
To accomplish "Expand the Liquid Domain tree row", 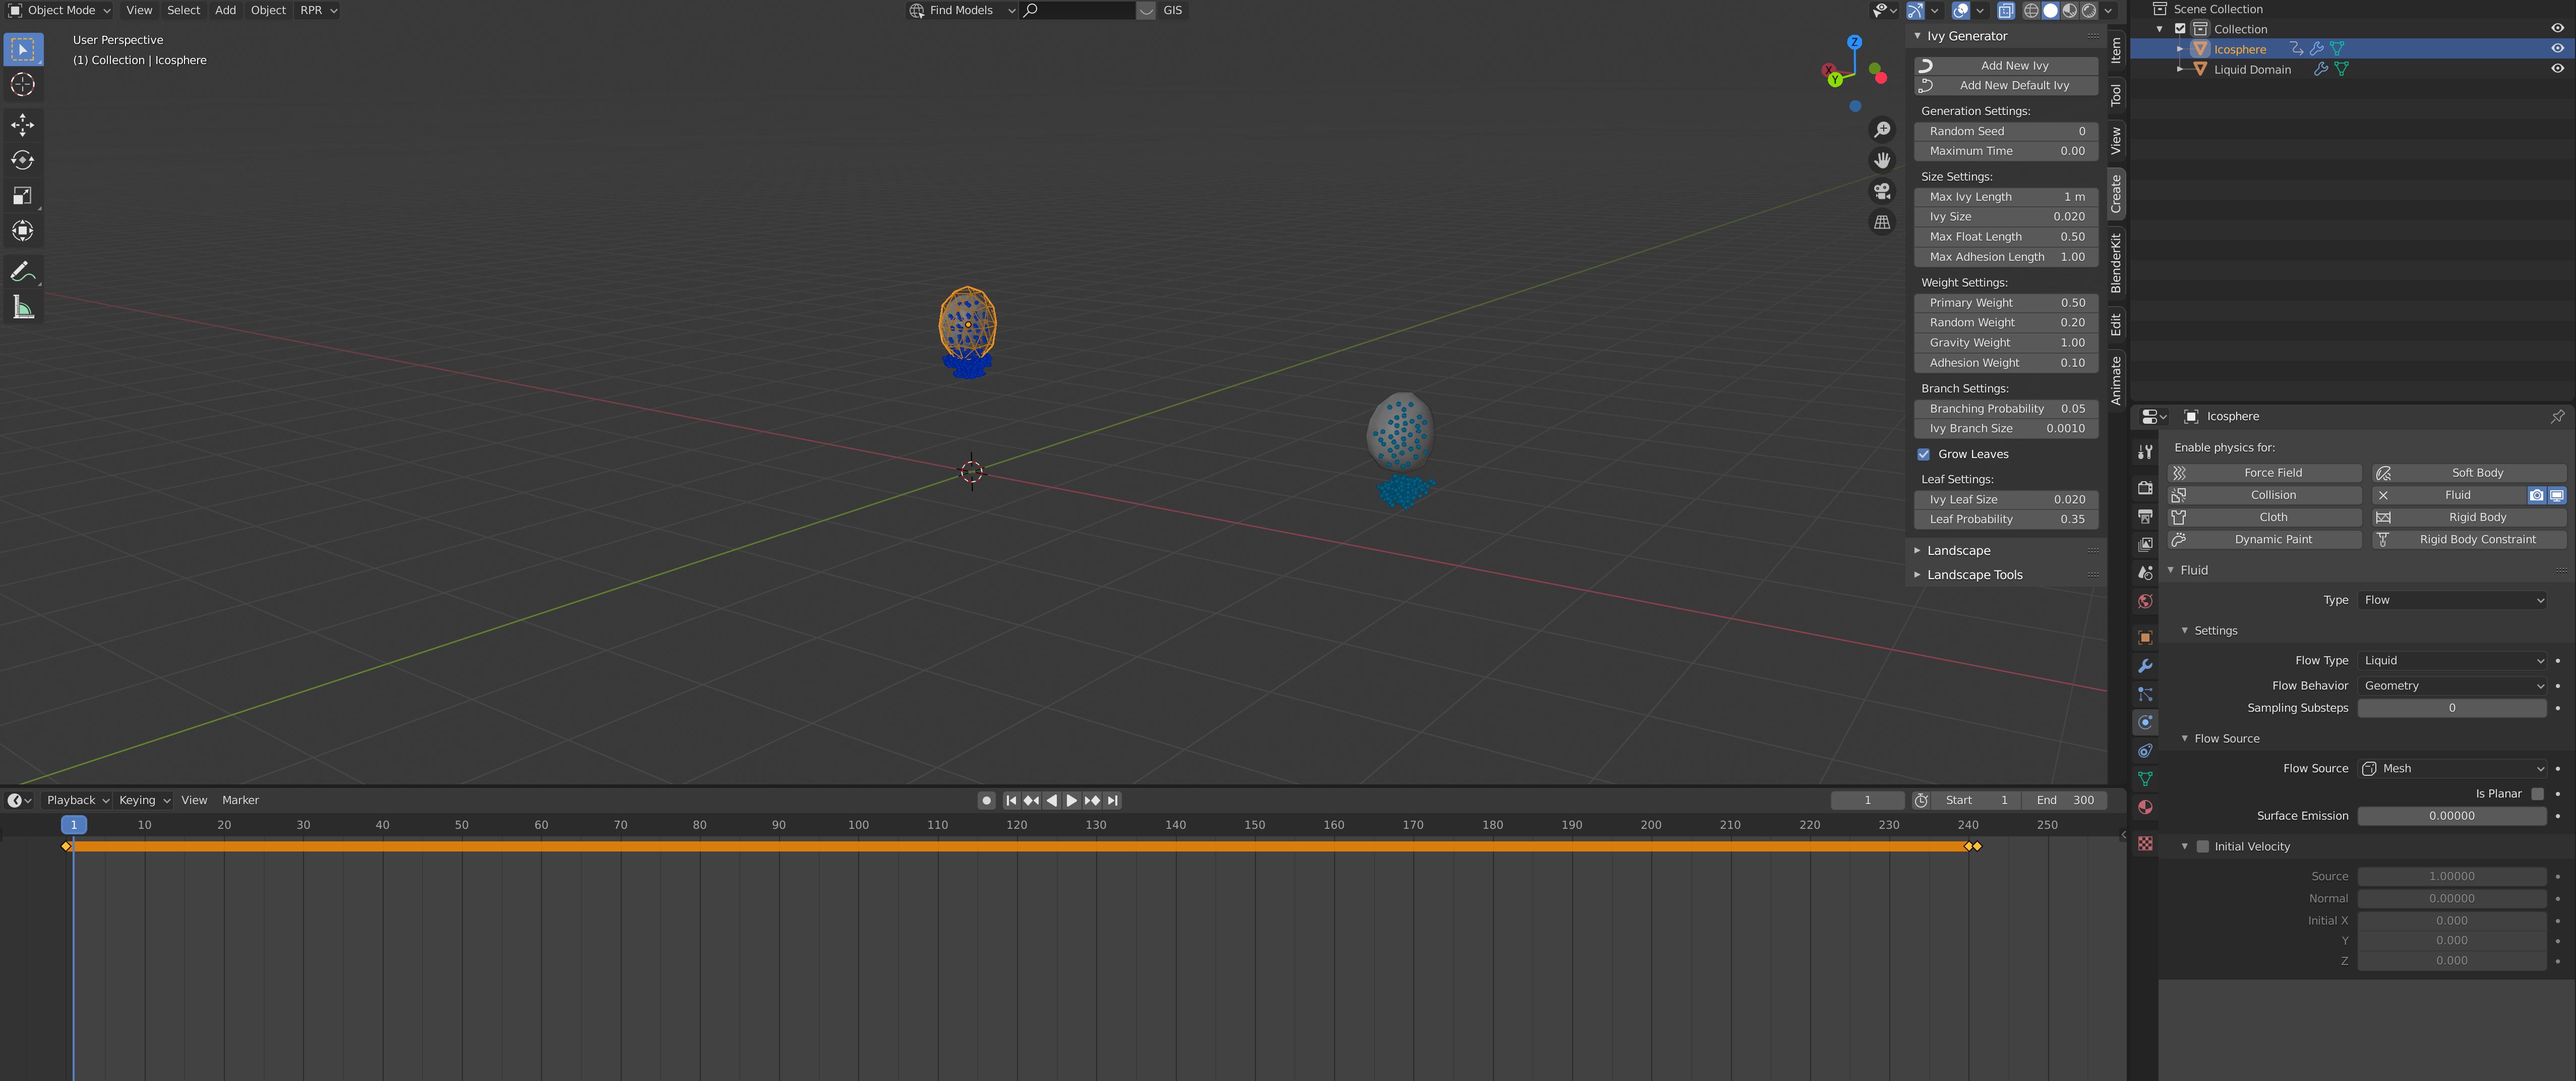I will tap(2180, 69).
